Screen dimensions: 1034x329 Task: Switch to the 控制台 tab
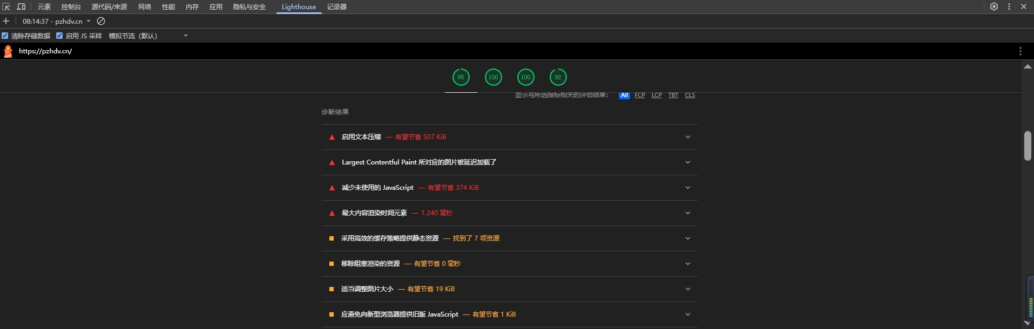tap(71, 7)
